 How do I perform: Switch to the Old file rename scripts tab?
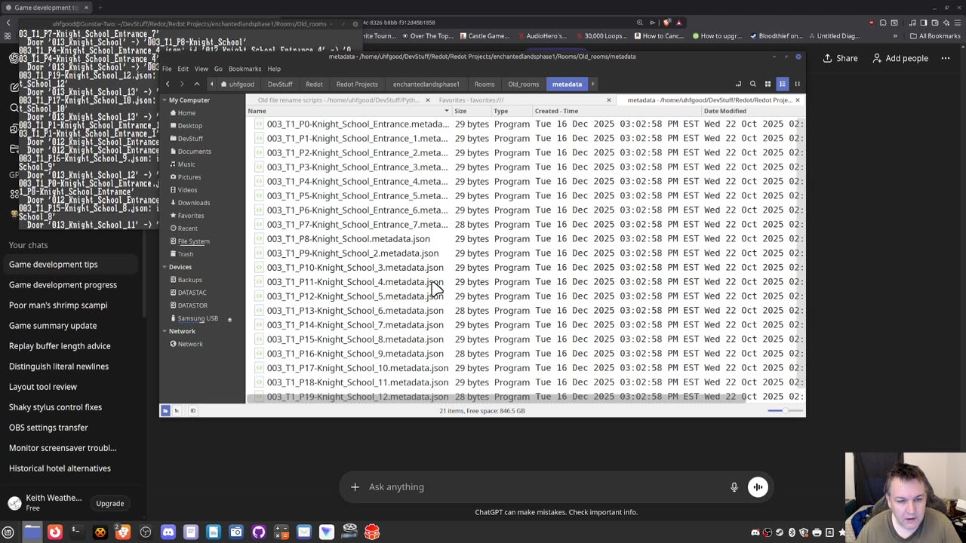coord(338,100)
